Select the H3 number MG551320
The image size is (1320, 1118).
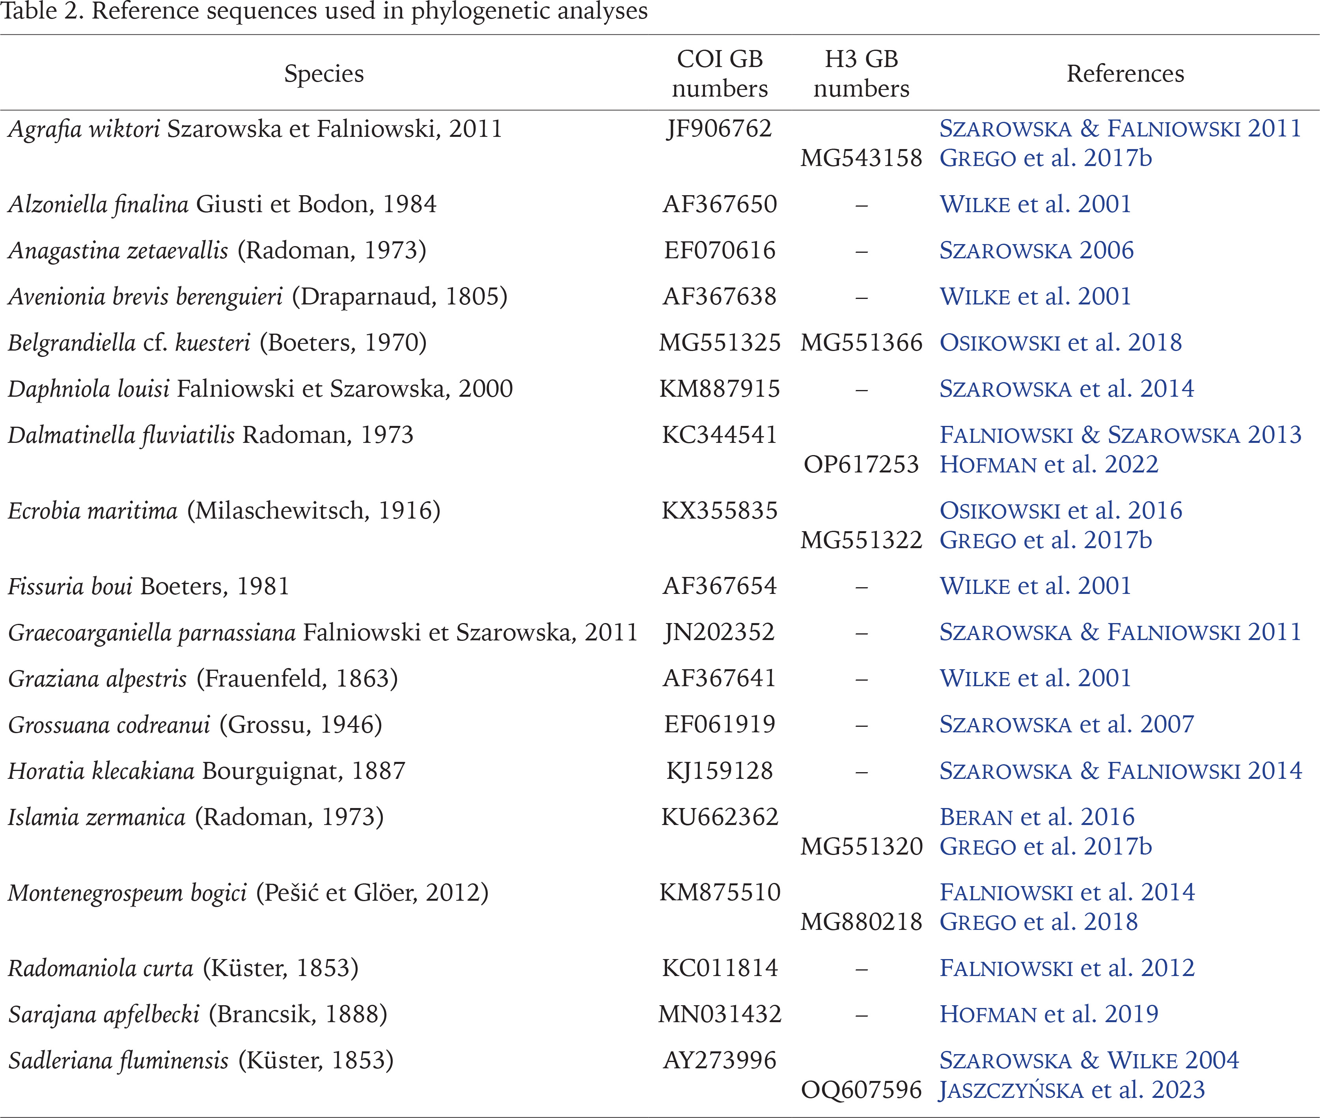coord(861,847)
